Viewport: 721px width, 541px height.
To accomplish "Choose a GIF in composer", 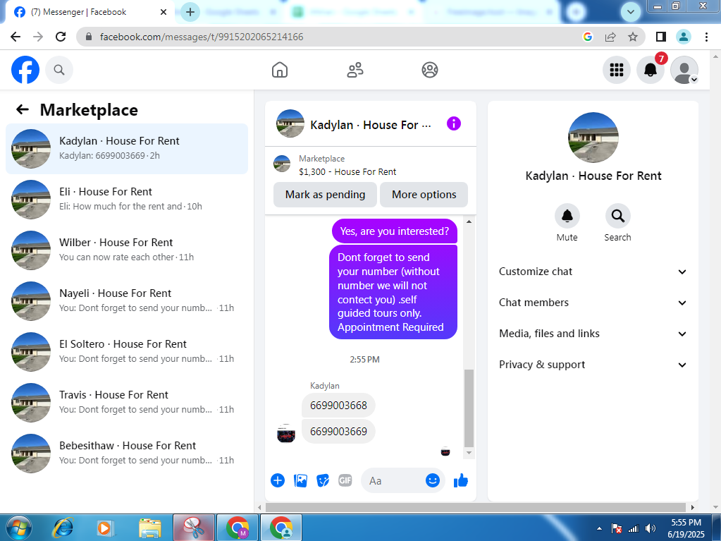I will tap(345, 481).
